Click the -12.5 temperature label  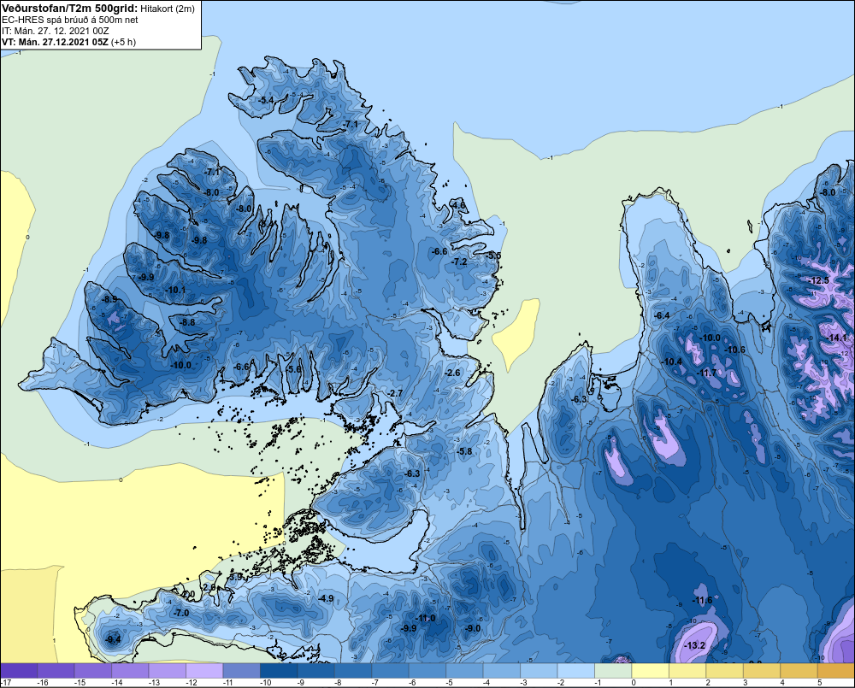[x=818, y=280]
